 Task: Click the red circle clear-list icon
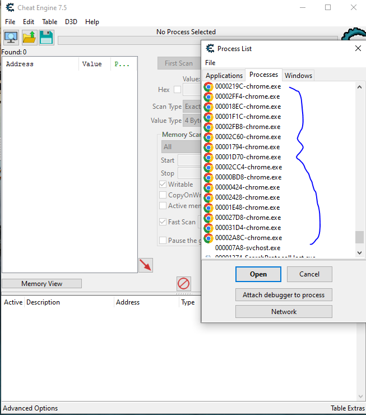[183, 284]
